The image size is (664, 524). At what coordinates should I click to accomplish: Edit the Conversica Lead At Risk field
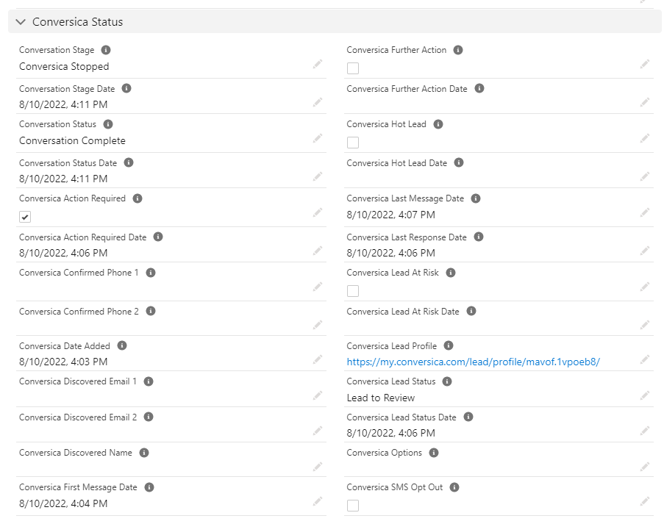645,287
